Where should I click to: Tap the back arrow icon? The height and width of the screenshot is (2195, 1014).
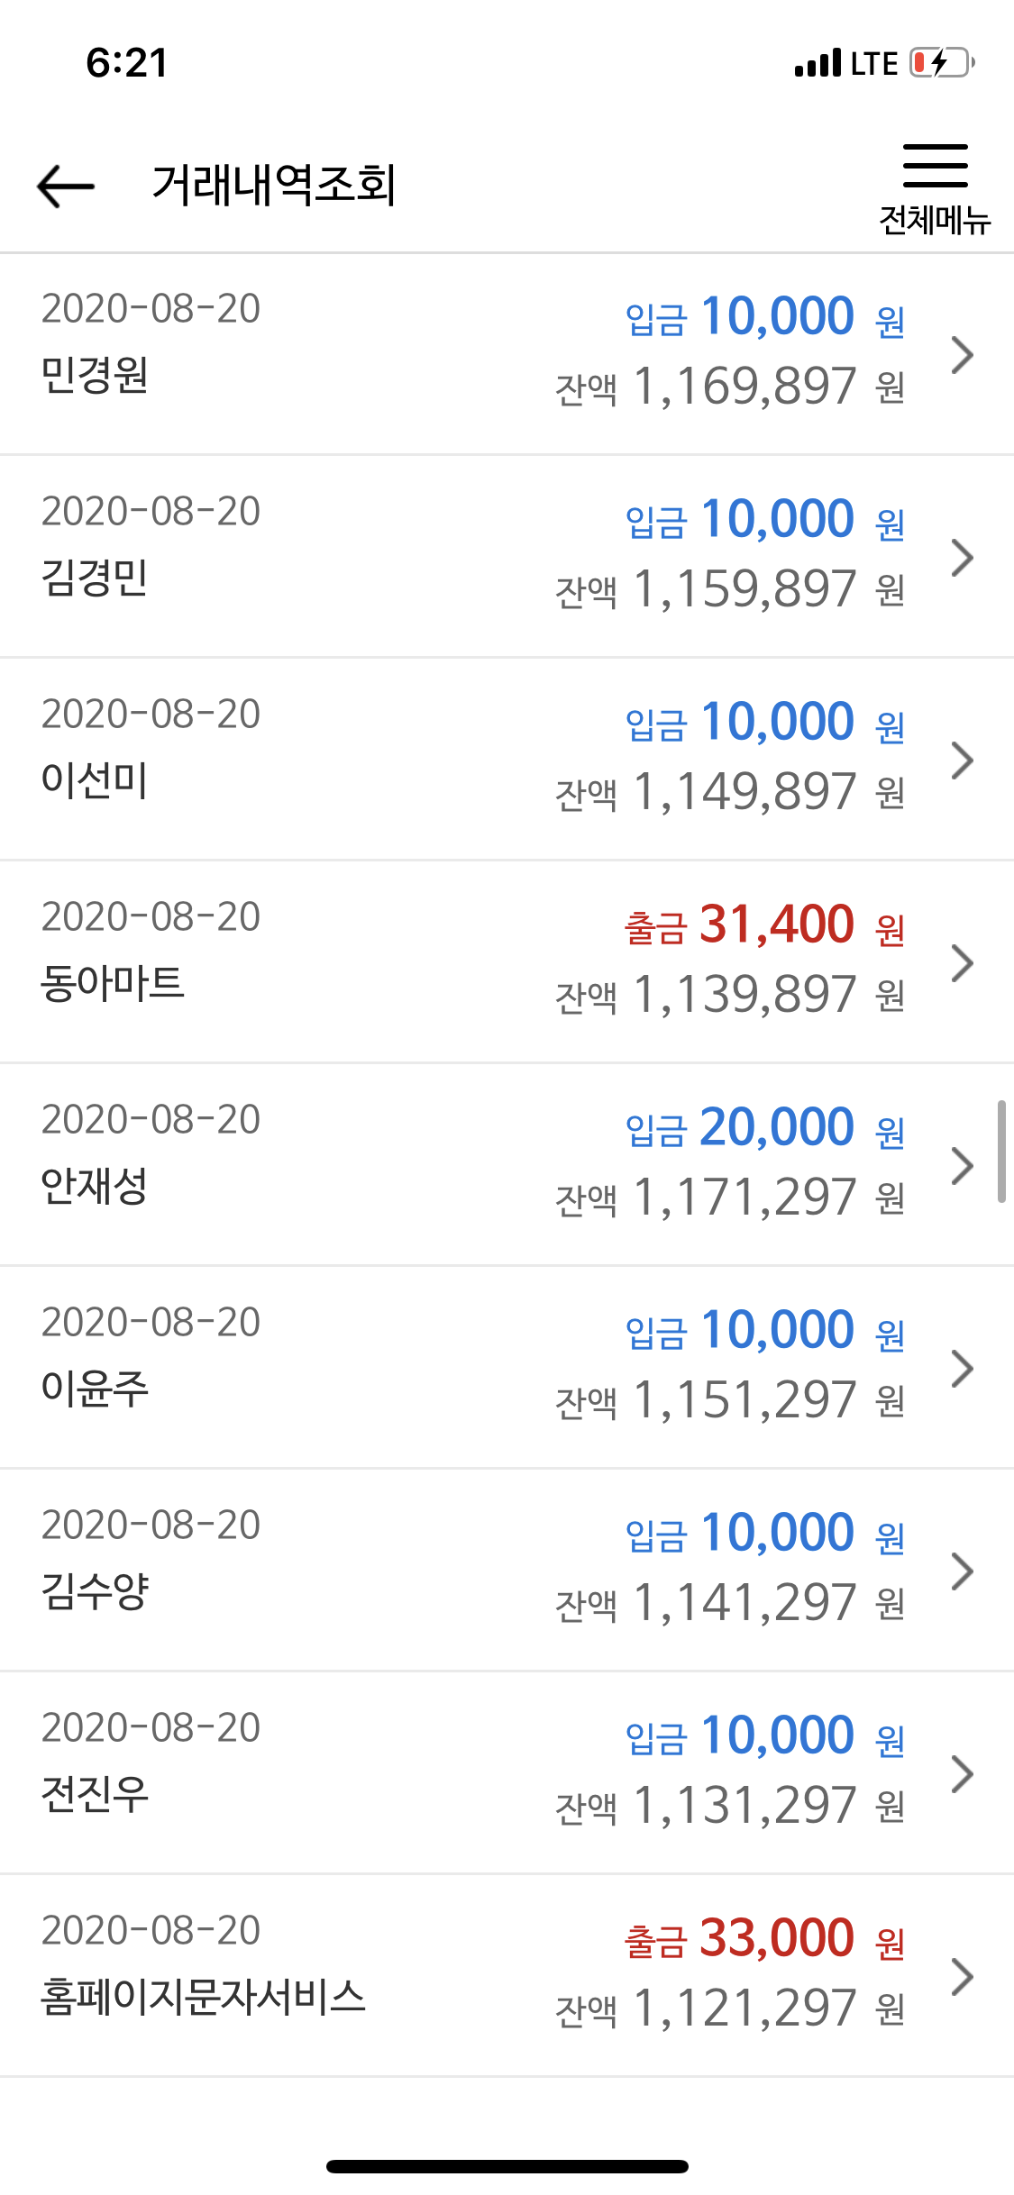[66, 187]
